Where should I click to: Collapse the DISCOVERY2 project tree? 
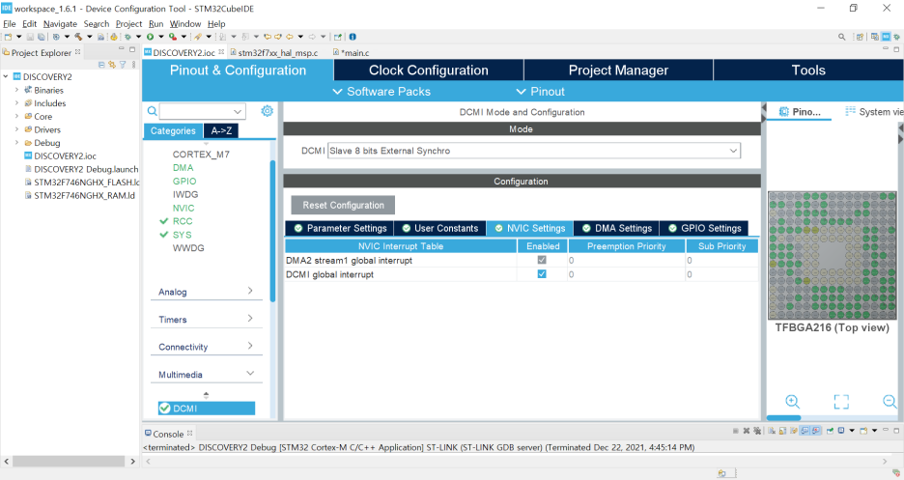tap(6, 76)
